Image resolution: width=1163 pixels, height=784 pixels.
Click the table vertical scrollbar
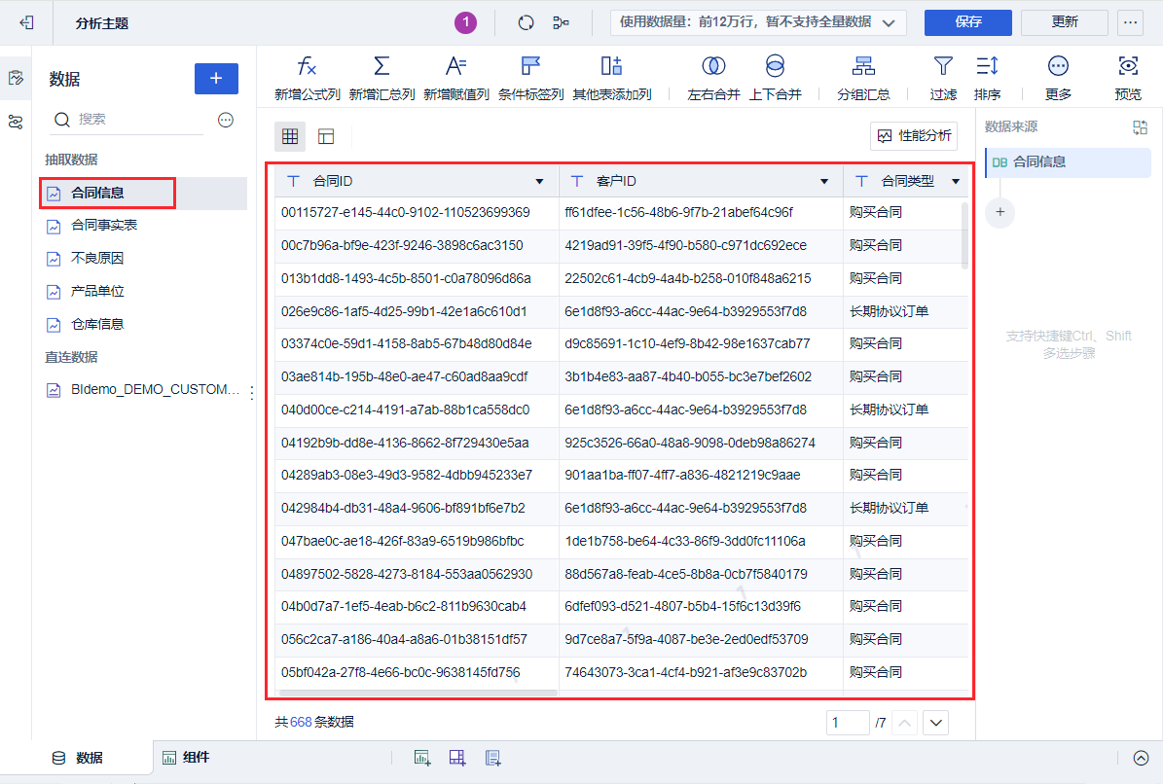pyautogui.click(x=964, y=234)
